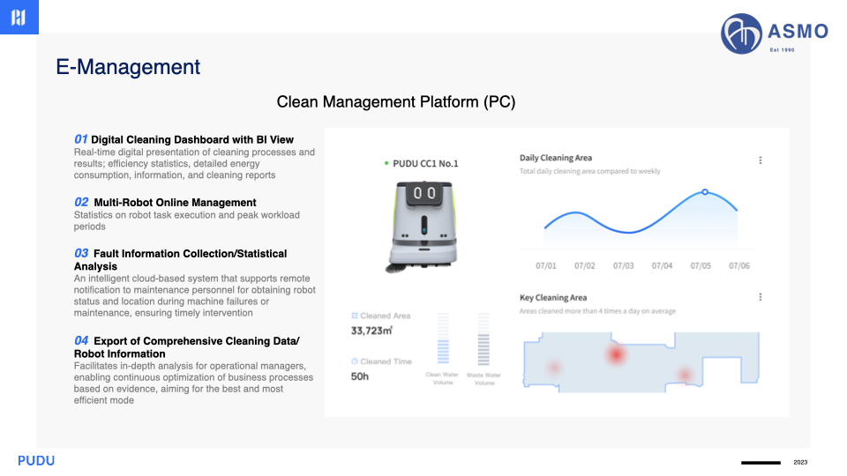Screen dimensions: 847x476
Task: Click 'Areas cleaned more than 4 times' subtitle
Action: pyautogui.click(x=597, y=311)
